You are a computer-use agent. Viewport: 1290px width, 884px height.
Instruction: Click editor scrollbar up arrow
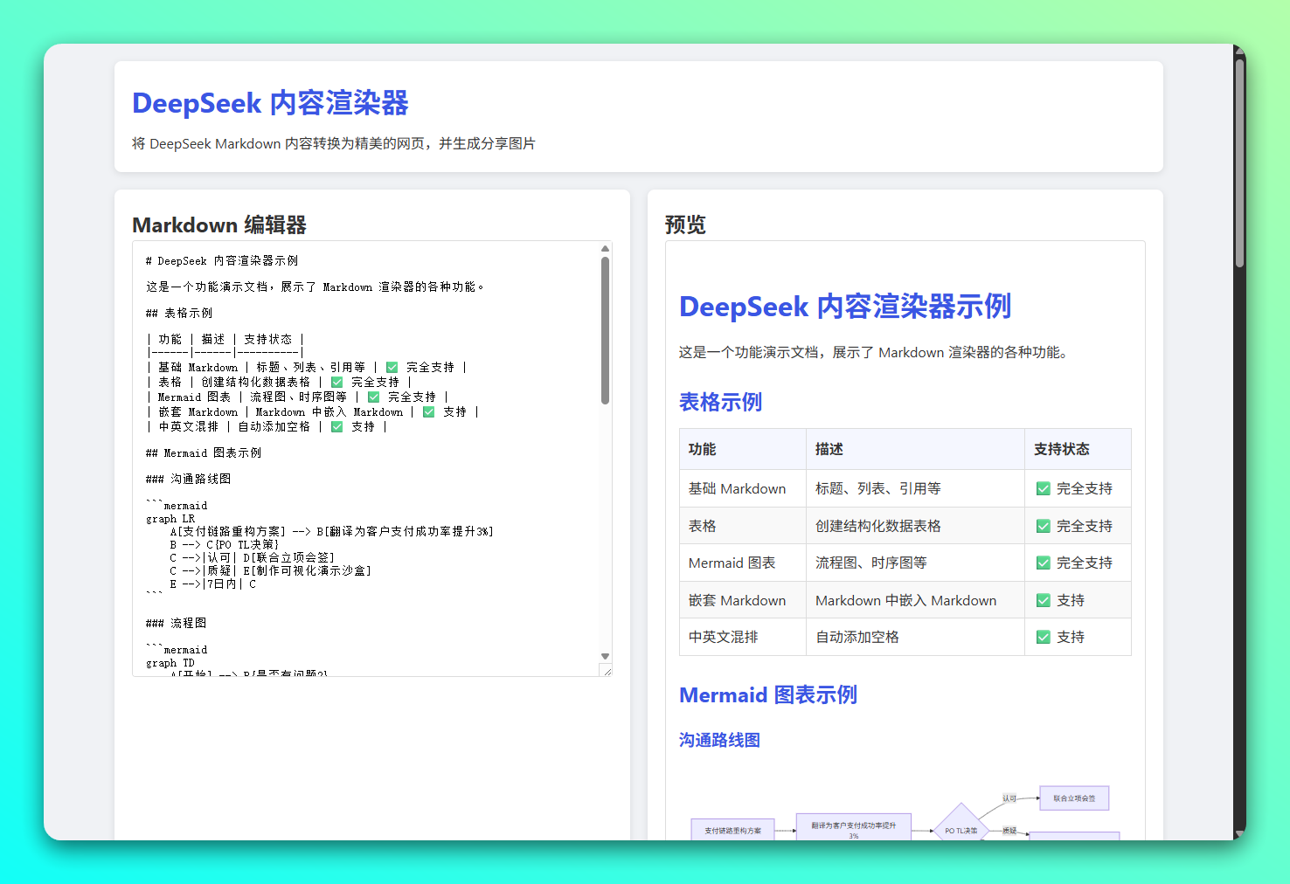tap(605, 249)
